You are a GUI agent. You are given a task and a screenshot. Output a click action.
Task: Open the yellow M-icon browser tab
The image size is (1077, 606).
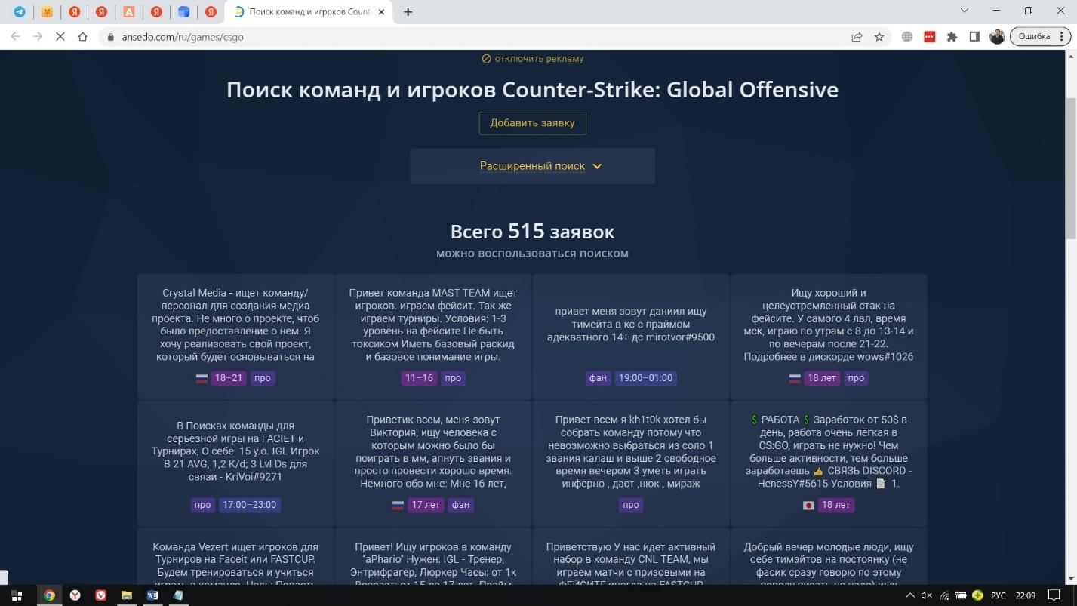point(47,12)
